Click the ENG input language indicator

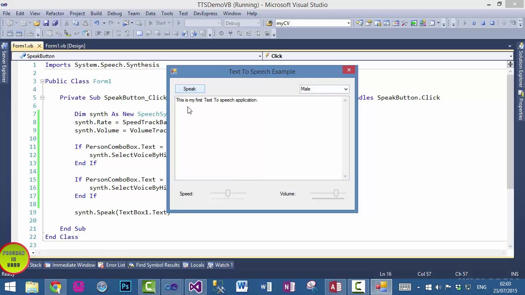click(482, 287)
